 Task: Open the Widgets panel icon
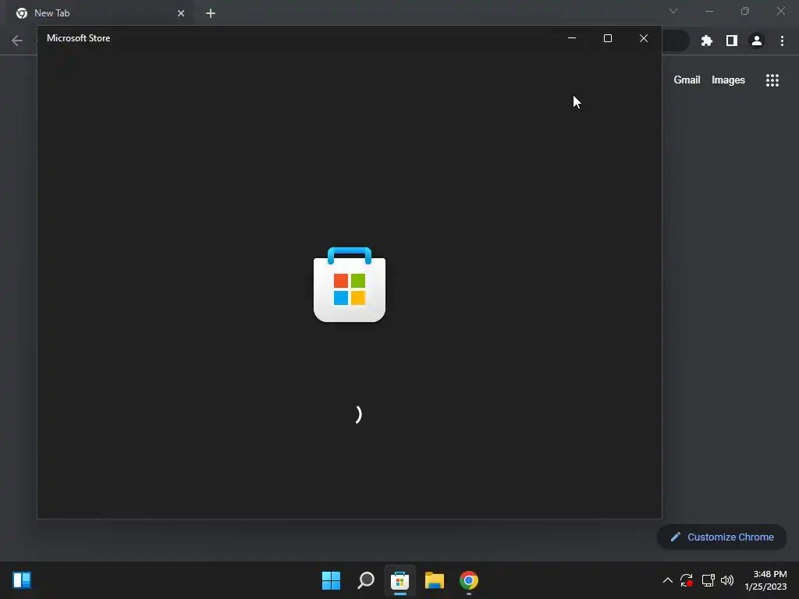(22, 580)
